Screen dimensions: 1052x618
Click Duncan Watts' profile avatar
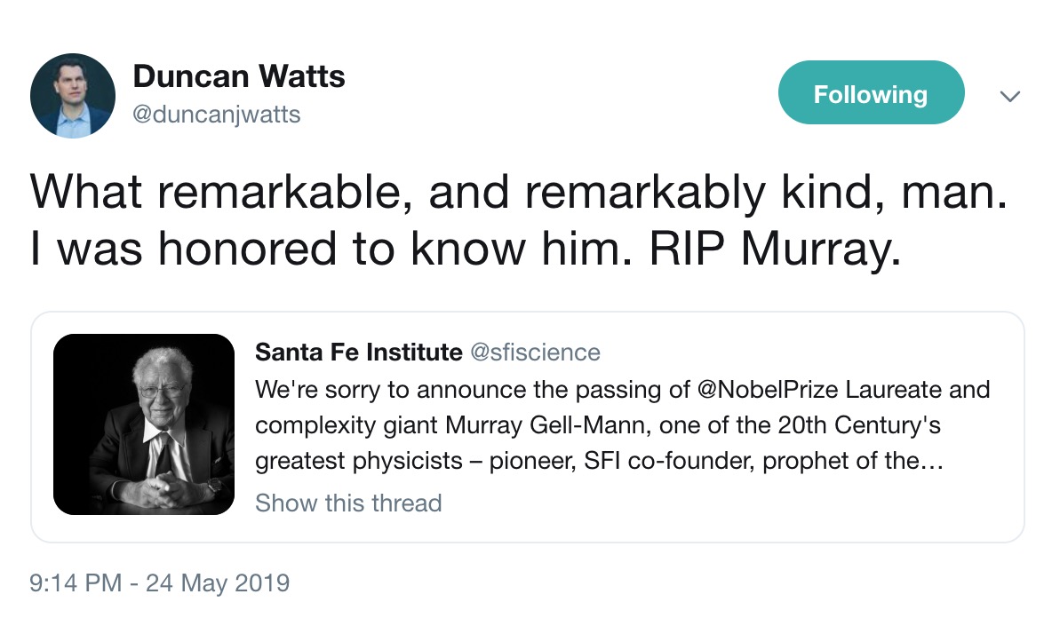tap(73, 95)
